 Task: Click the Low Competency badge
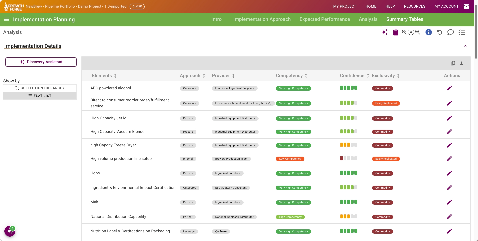click(x=290, y=159)
